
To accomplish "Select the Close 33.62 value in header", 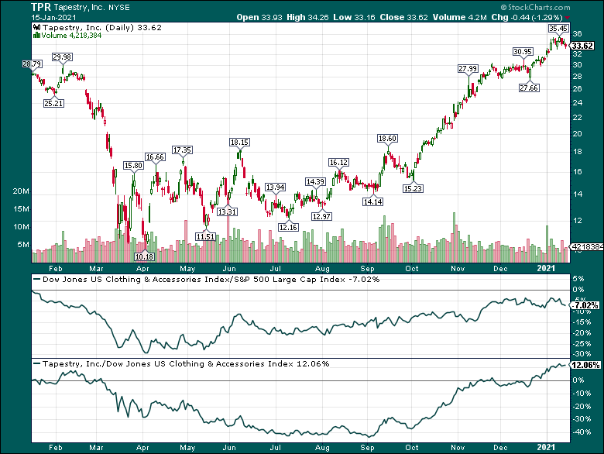I will pyautogui.click(x=403, y=17).
